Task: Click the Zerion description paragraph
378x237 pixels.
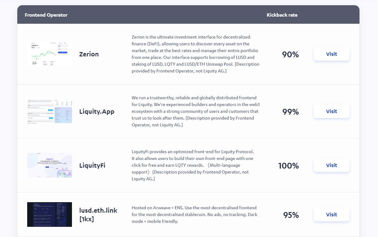Action: click(x=195, y=54)
